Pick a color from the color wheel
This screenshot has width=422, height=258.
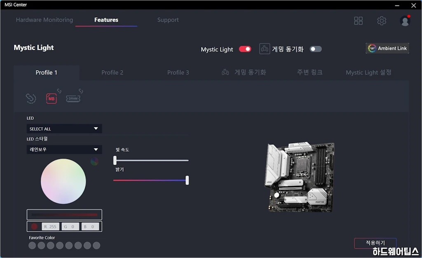[x=63, y=181]
